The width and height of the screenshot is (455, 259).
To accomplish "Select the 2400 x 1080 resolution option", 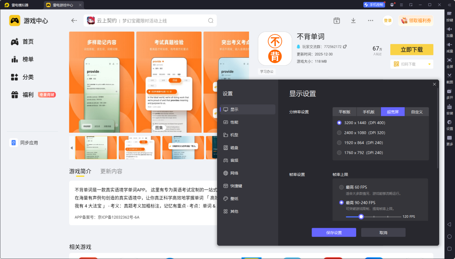I will click(x=339, y=132).
